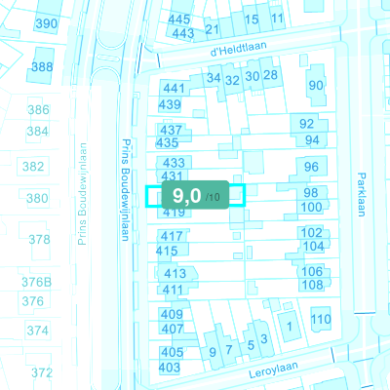Click the Leroylaan street label

tap(273, 370)
